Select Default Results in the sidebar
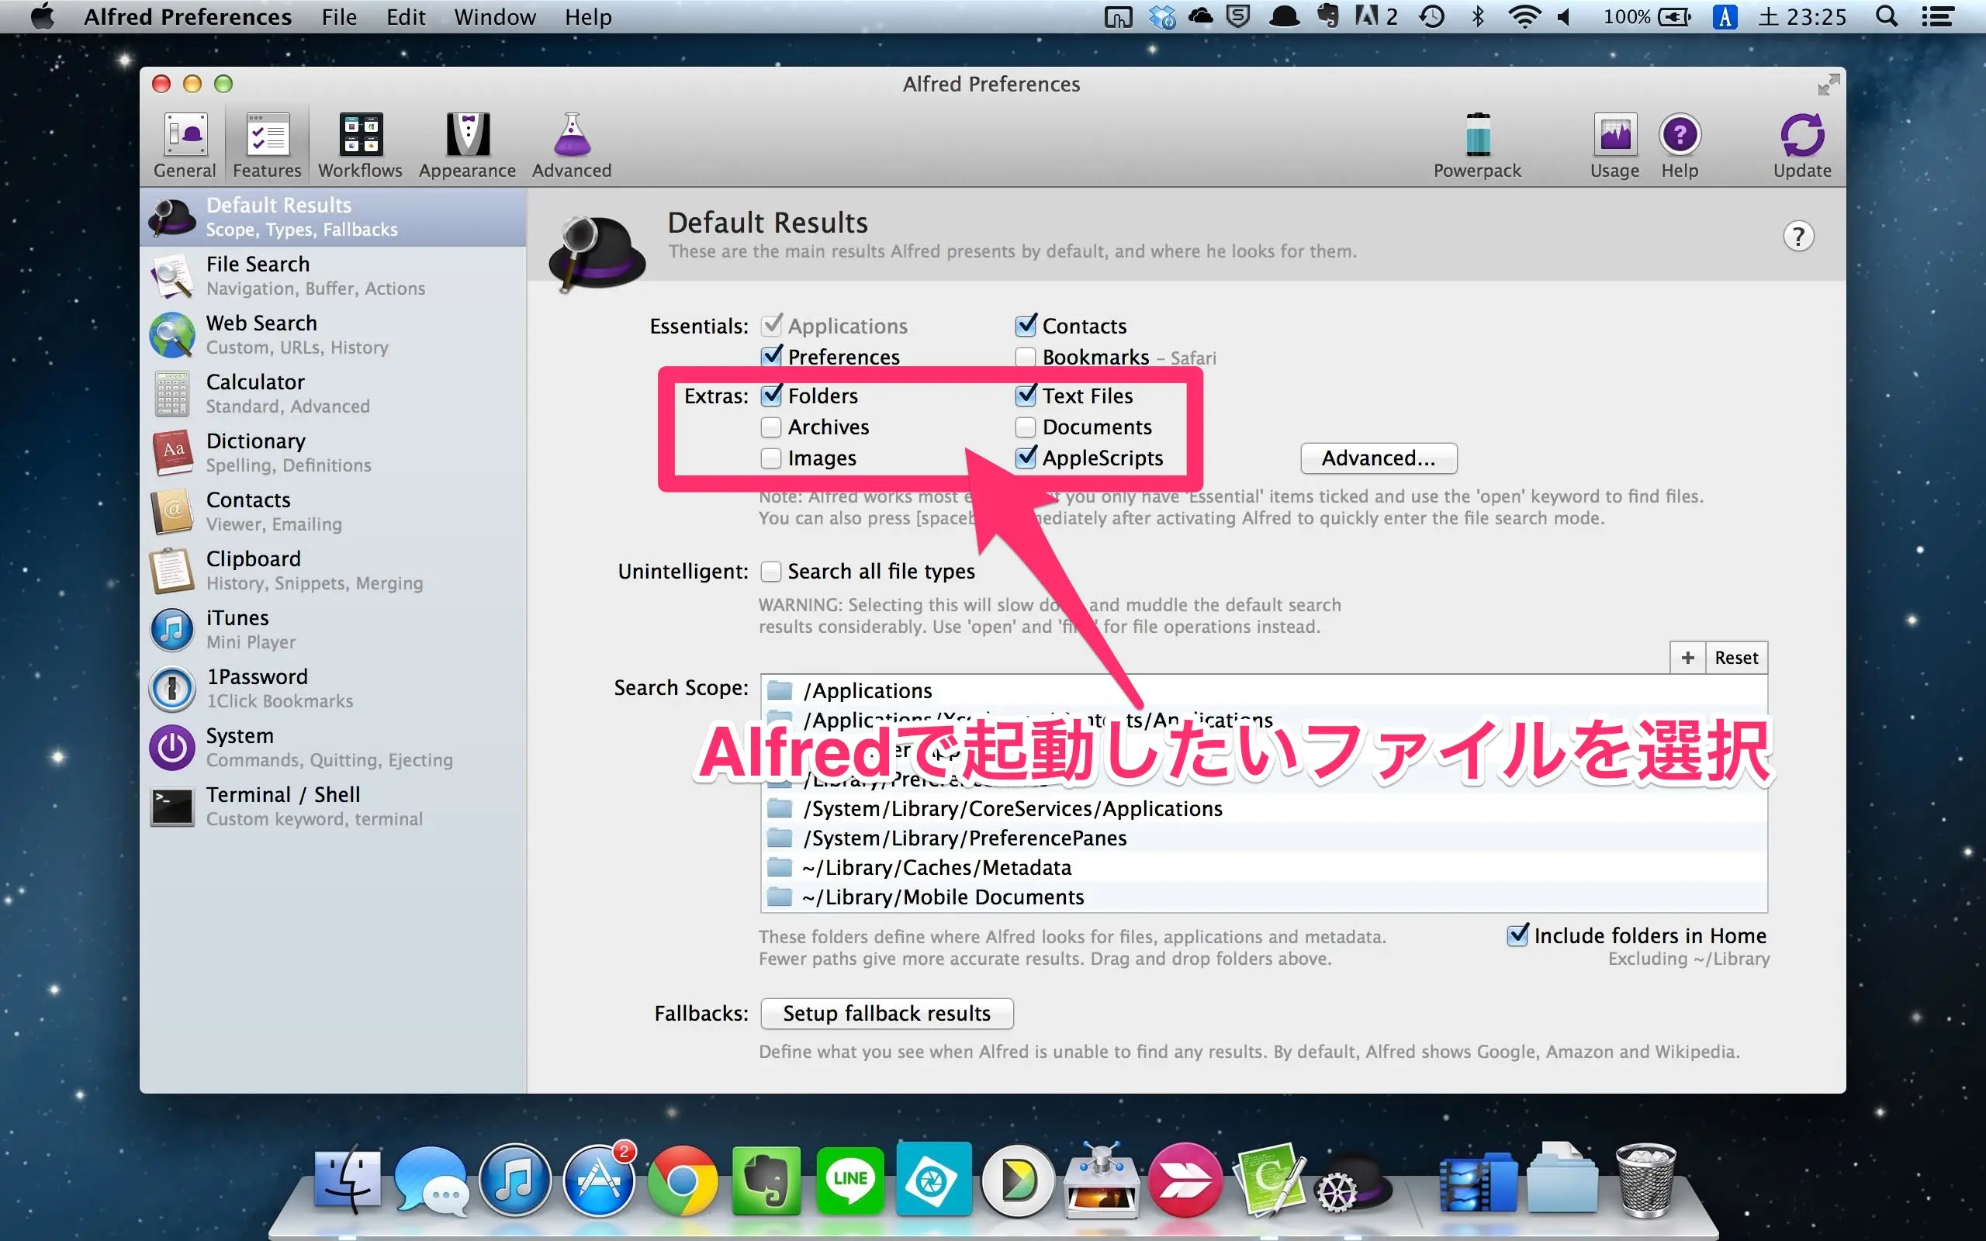Screen dimensions: 1986x1241 tap(333, 217)
